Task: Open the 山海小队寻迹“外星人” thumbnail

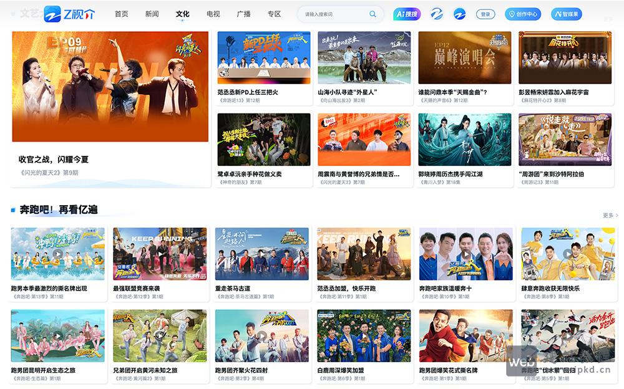Action: (364, 58)
